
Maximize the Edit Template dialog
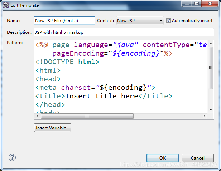point(197,4)
